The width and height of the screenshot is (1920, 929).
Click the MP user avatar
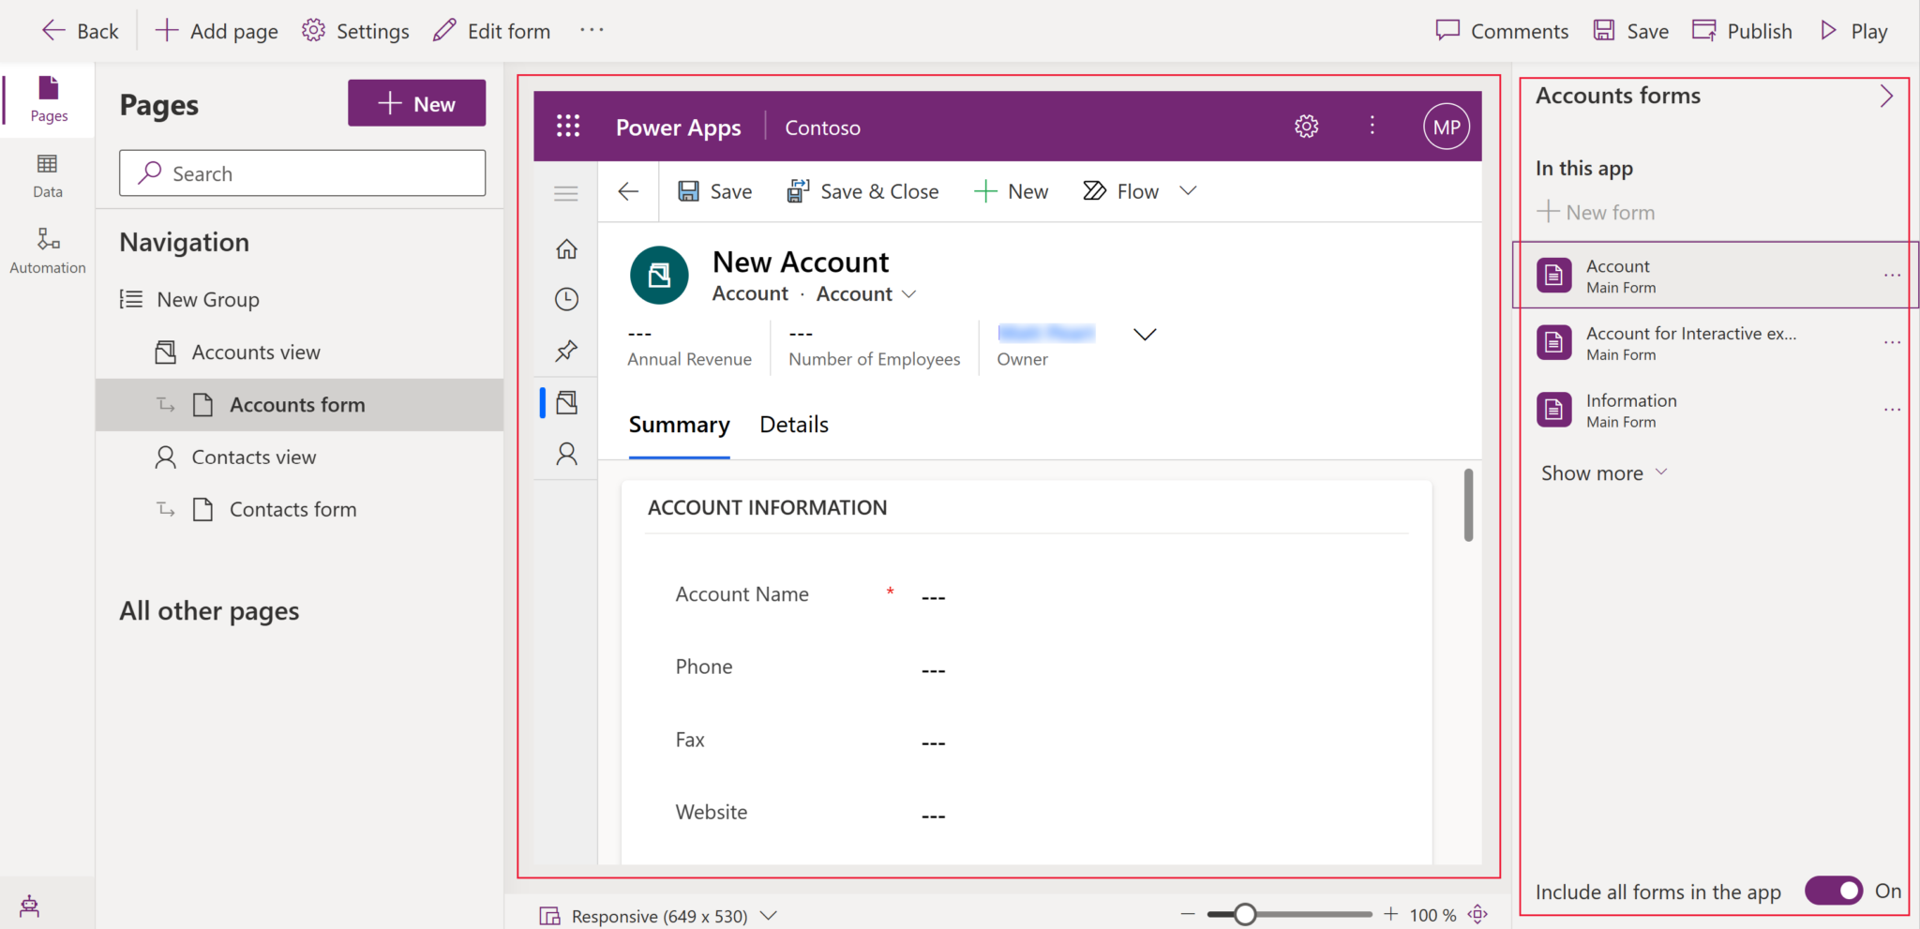[1446, 127]
